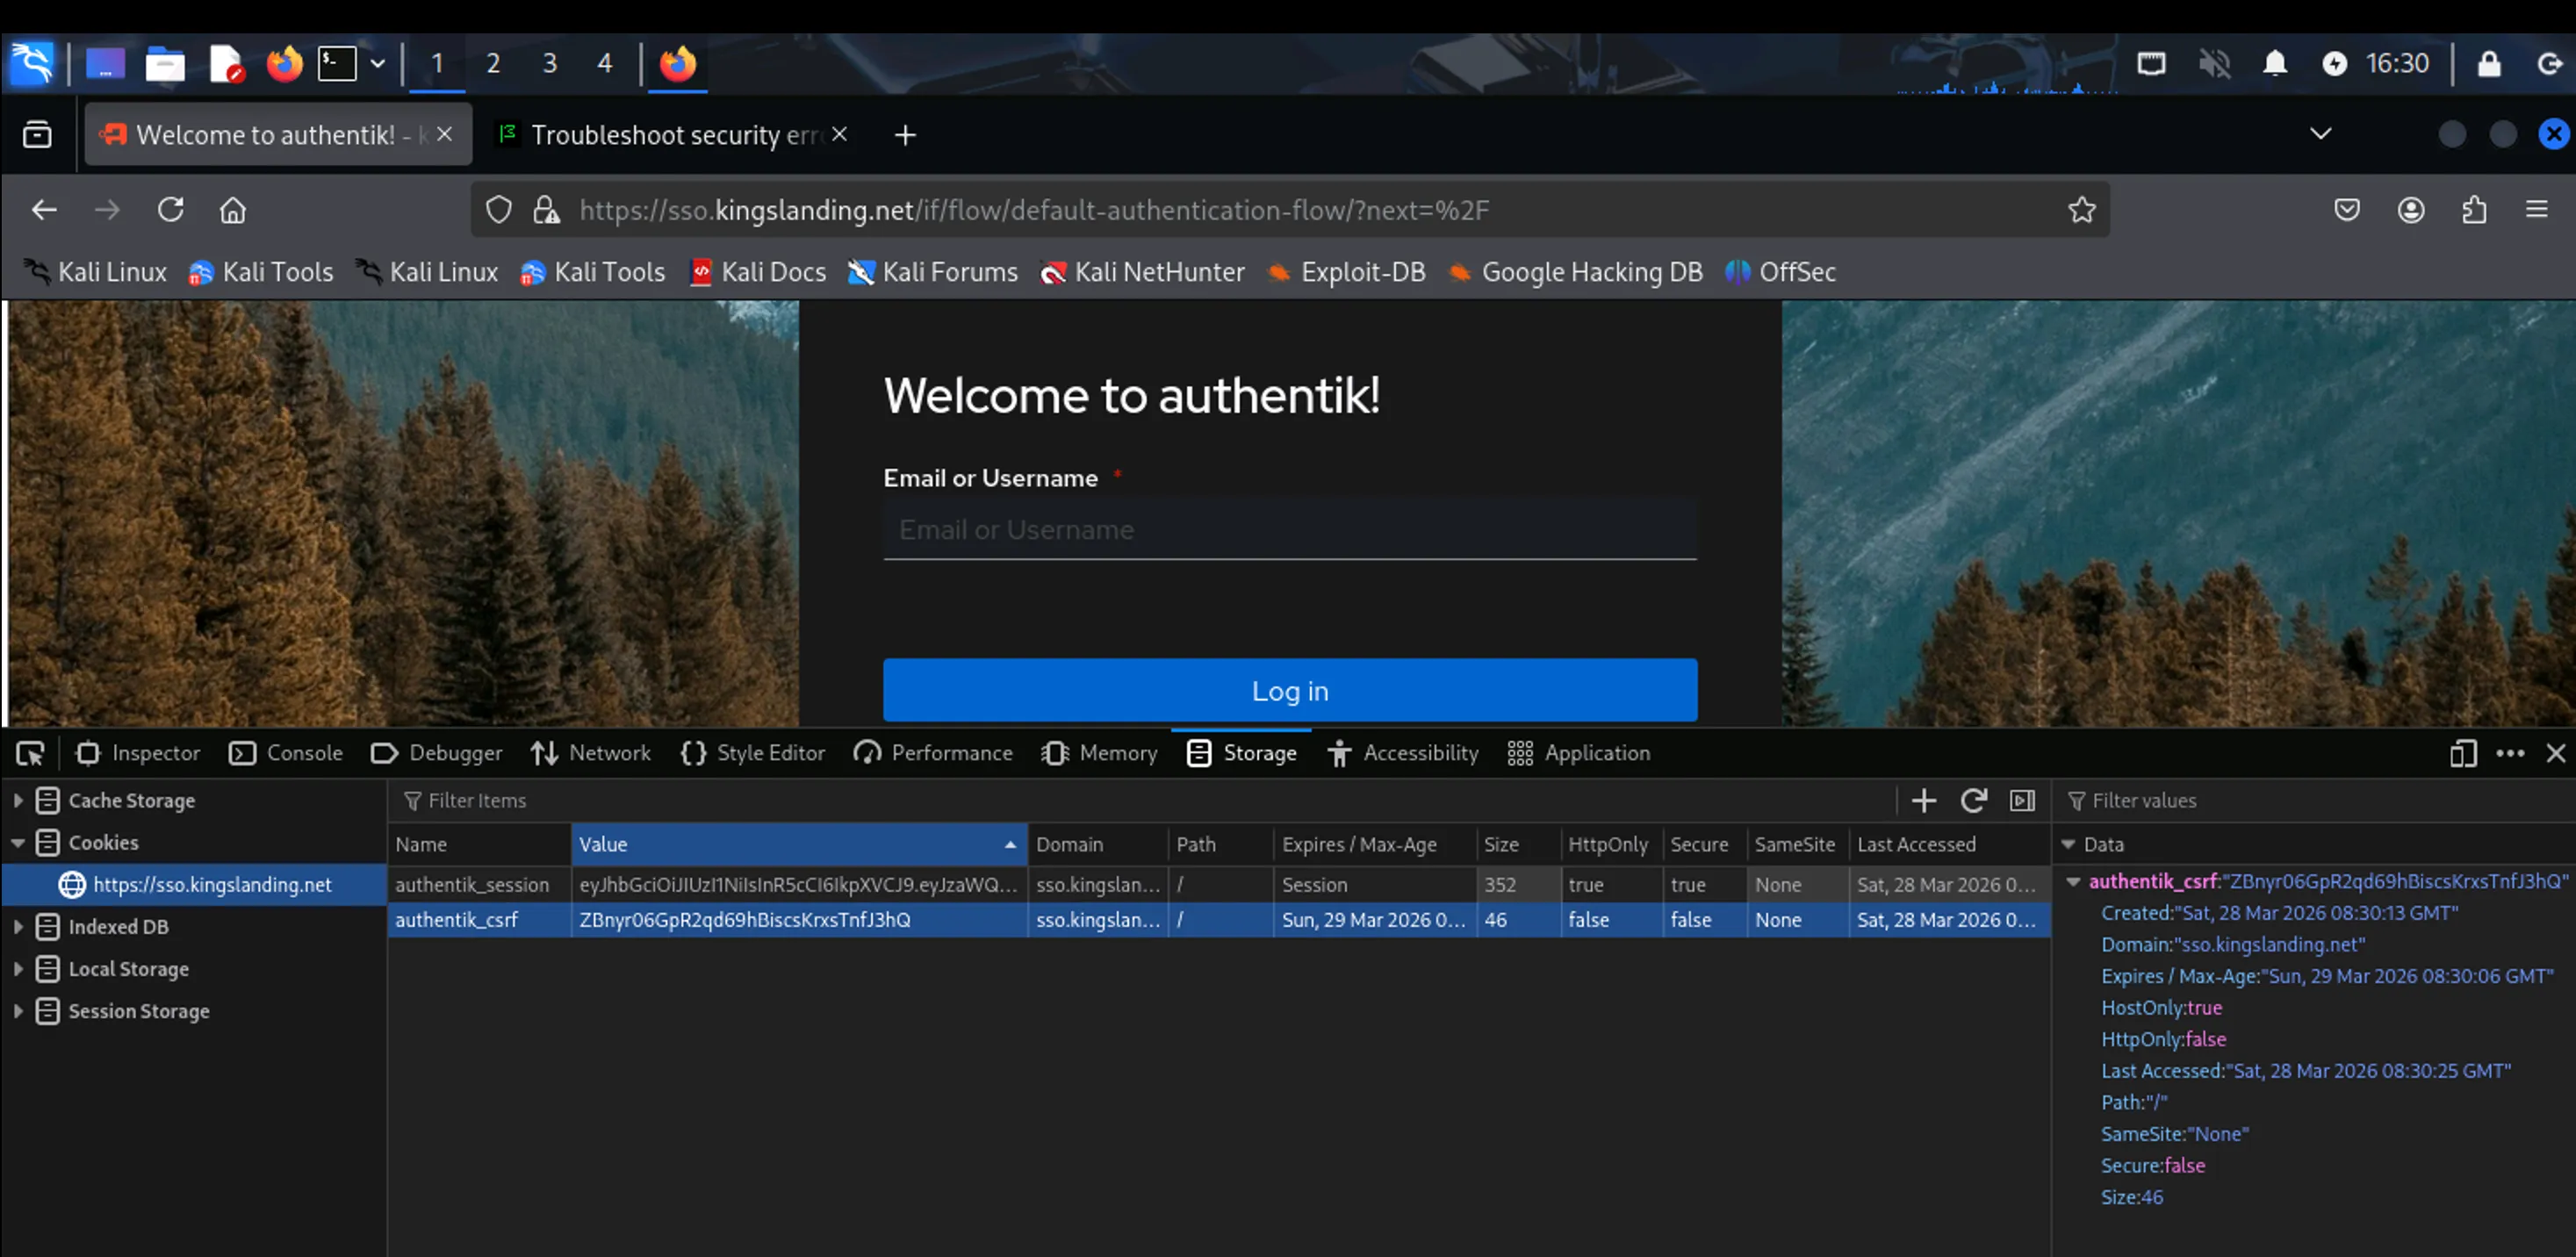Viewport: 2576px width, 1257px height.
Task: Open the Firefox application menu
Action: (2537, 210)
